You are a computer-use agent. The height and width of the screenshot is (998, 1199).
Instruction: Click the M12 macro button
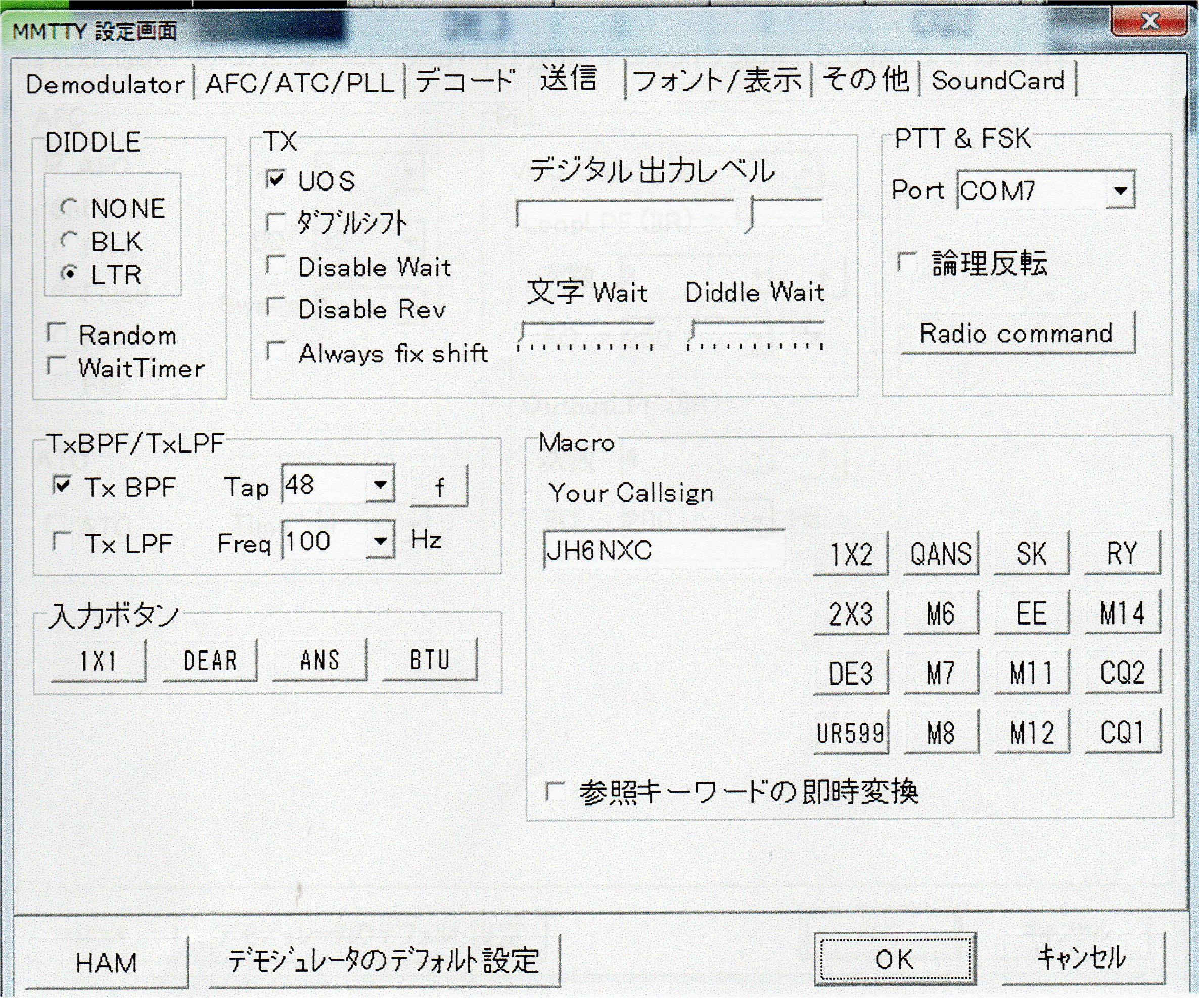[x=1031, y=733]
